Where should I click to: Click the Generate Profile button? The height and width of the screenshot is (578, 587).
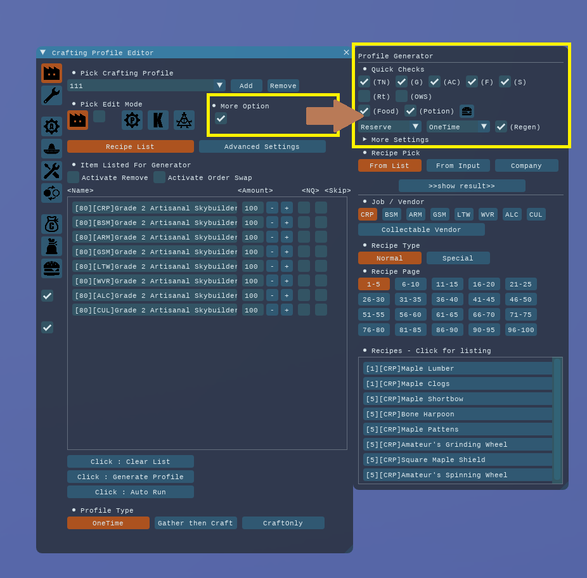coord(130,477)
